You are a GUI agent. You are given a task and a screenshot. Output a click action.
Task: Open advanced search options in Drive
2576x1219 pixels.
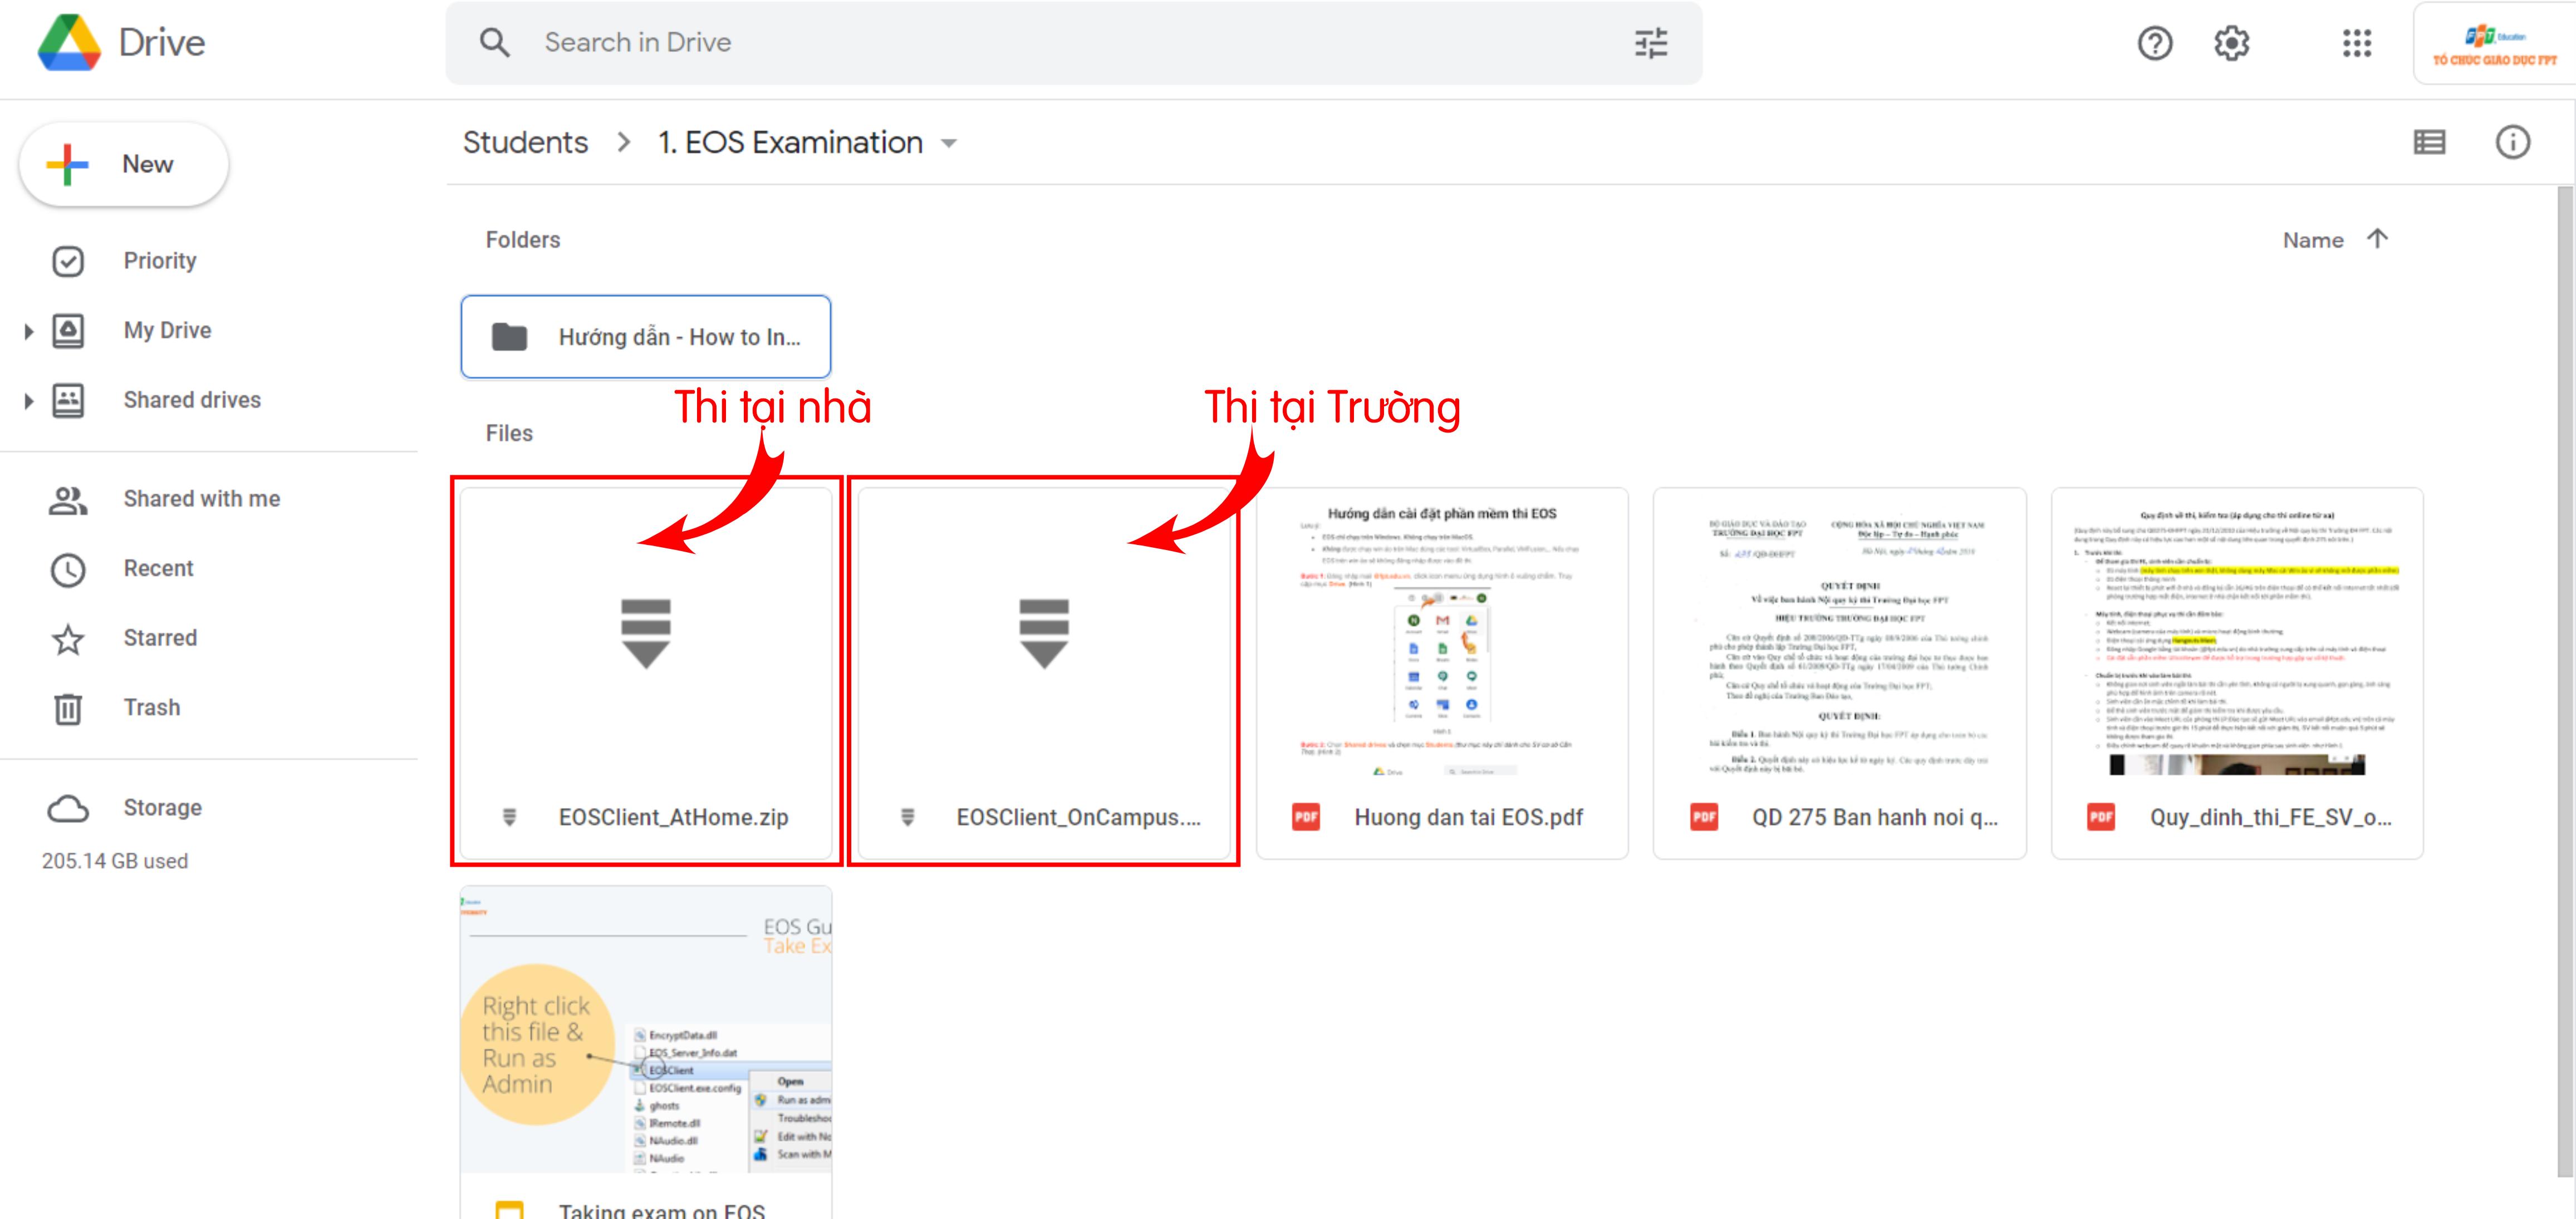[x=1651, y=43]
